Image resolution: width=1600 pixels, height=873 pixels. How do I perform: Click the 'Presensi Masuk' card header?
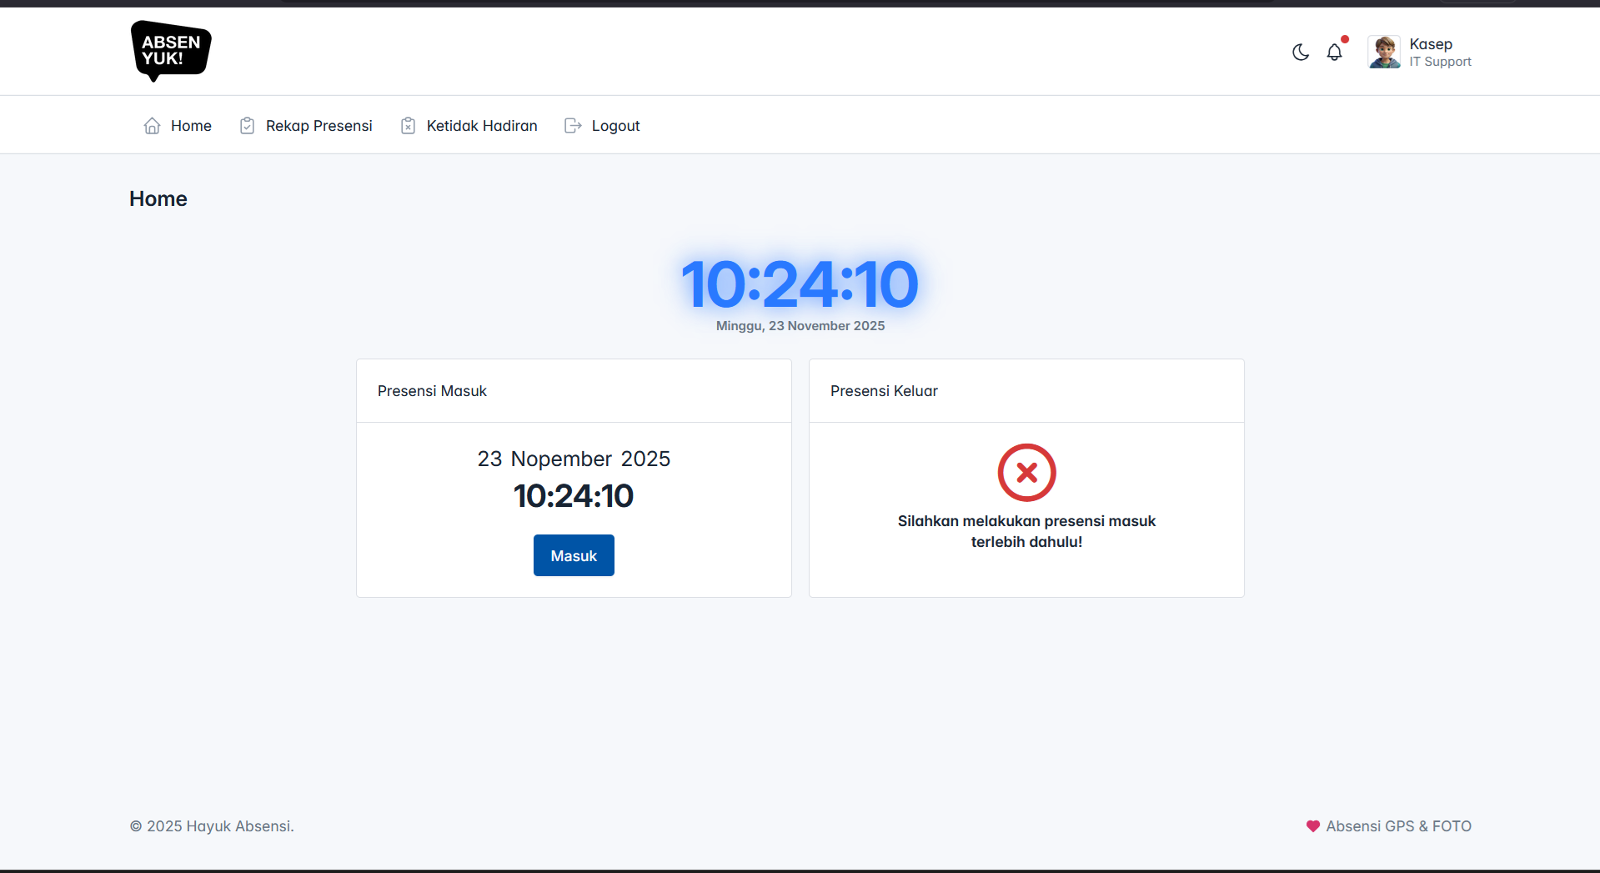coord(574,391)
